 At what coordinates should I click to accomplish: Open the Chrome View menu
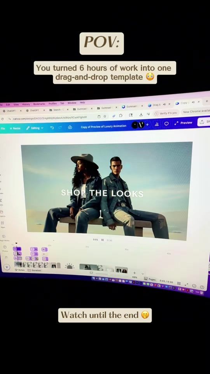[x=16, y=104]
